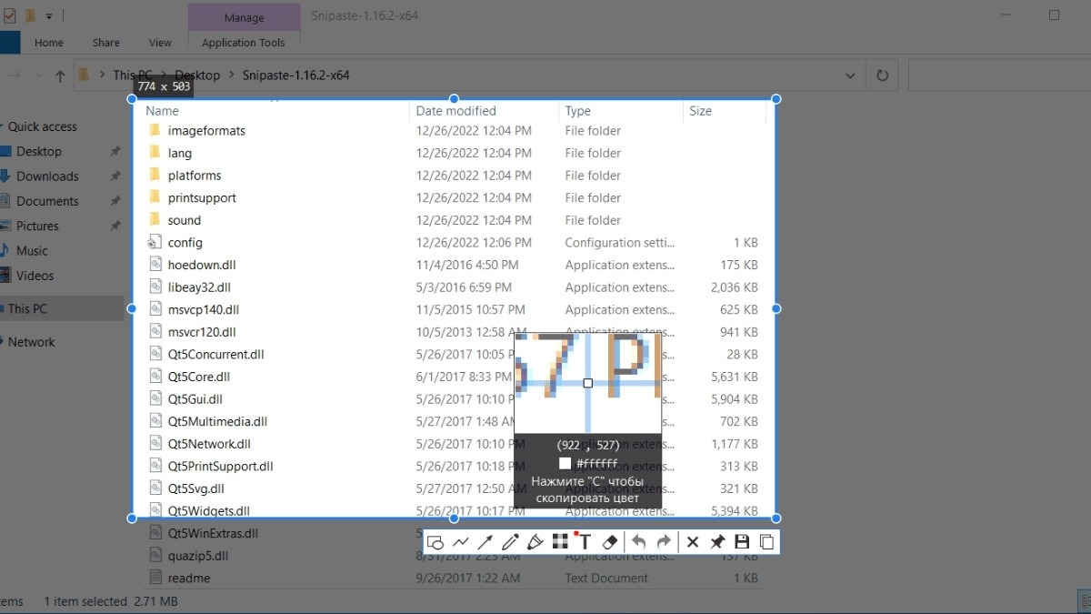Undo the last annotation
1091x614 pixels.
639,542
